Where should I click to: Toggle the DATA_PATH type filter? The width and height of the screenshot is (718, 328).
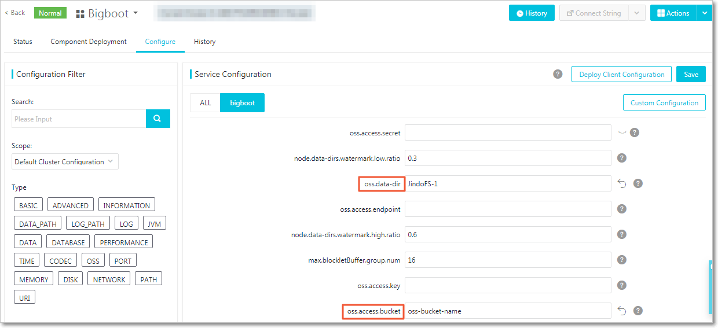click(38, 224)
